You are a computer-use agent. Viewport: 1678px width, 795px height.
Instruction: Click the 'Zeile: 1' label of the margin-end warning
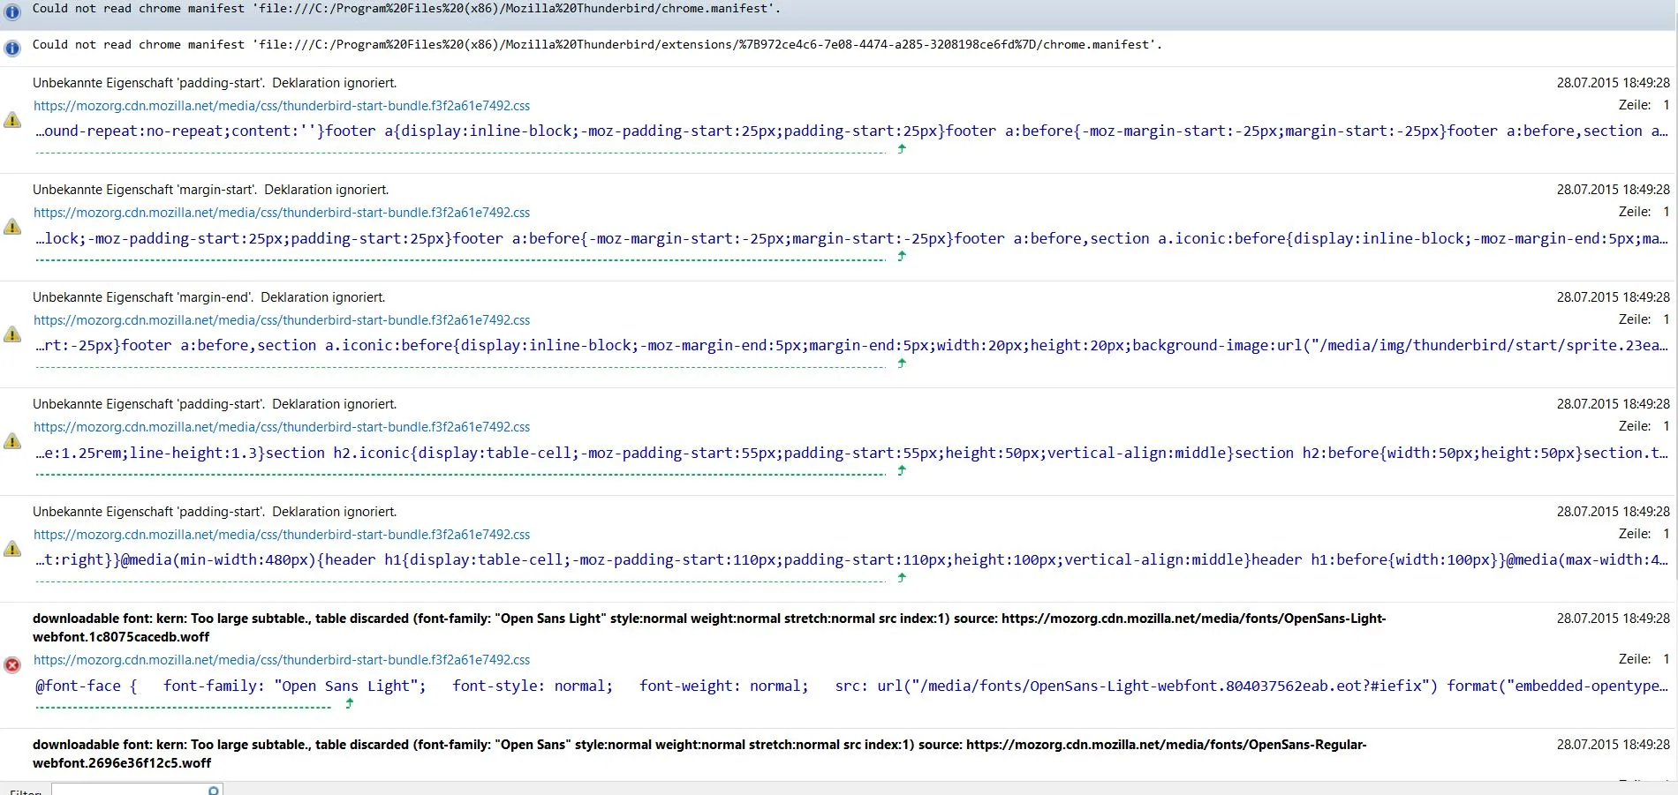coord(1644,319)
